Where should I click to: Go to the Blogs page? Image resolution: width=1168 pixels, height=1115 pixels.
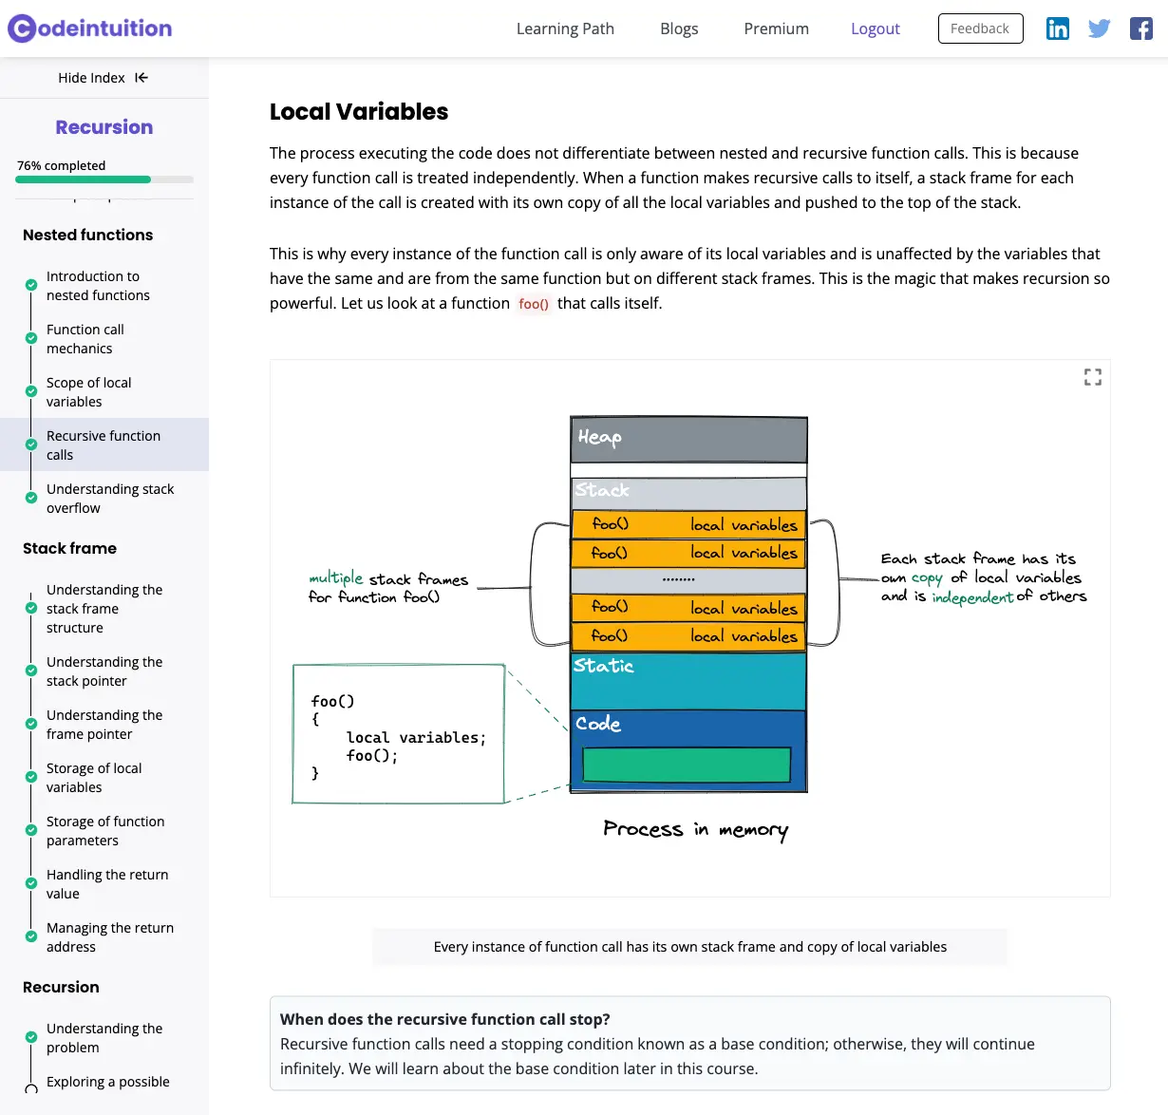point(679,28)
